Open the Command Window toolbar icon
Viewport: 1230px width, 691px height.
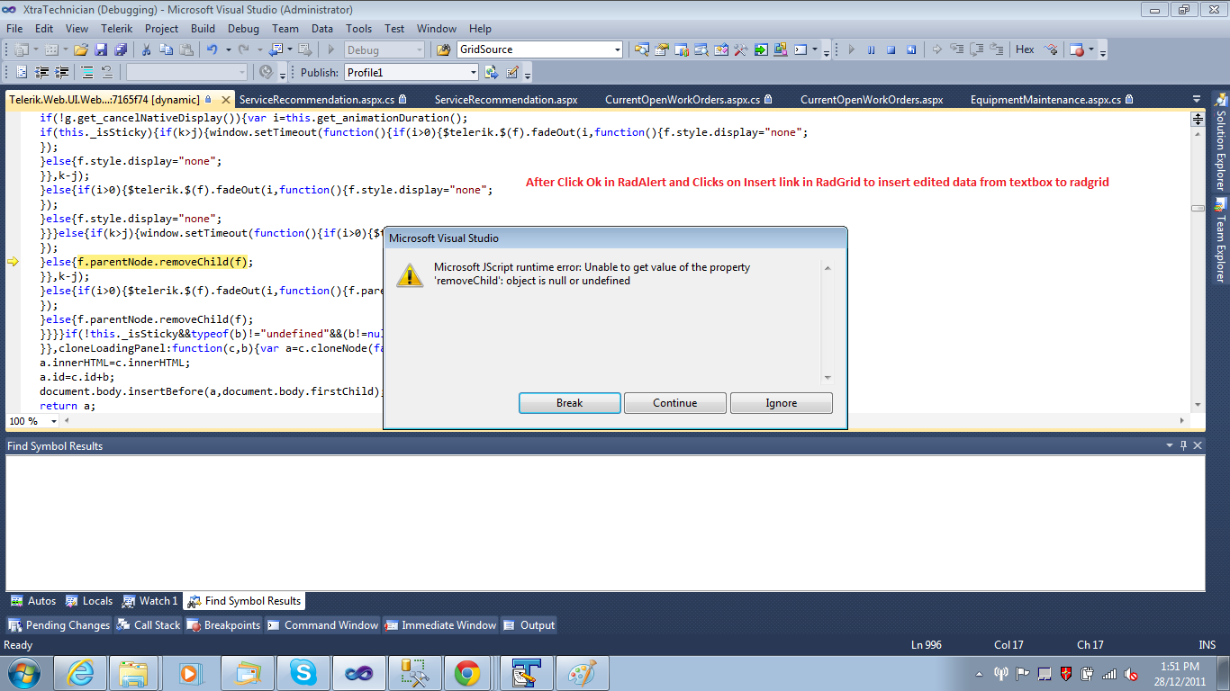(800, 50)
